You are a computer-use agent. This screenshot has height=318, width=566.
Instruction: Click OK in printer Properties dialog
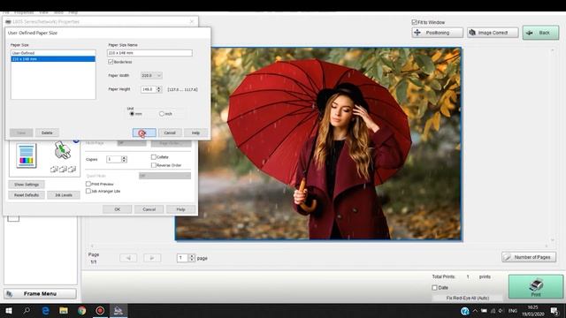[118, 209]
